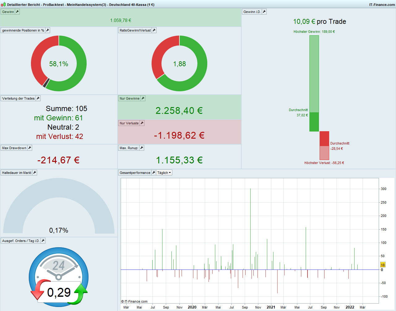This screenshot has width=396, height=311.
Task: Click the wrench beside Verteilung der Trades
Action: 38,98
